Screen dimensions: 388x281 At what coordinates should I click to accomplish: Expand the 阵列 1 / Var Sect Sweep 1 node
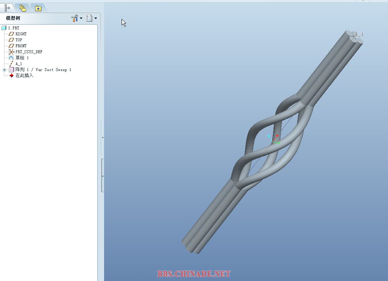(4, 70)
